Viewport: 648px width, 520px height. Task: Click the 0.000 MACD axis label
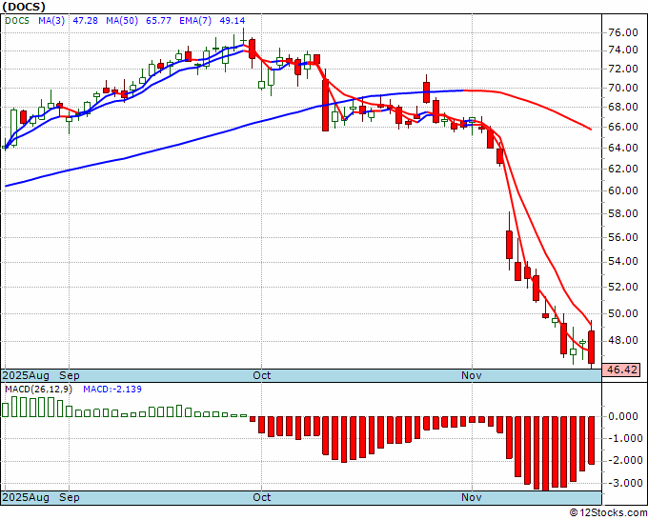point(623,416)
